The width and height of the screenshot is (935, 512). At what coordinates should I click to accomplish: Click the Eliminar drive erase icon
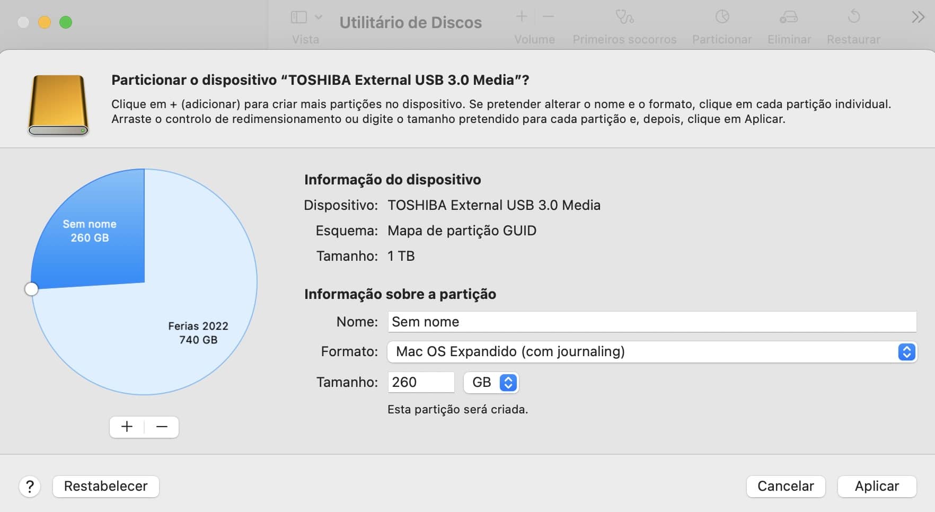(789, 17)
